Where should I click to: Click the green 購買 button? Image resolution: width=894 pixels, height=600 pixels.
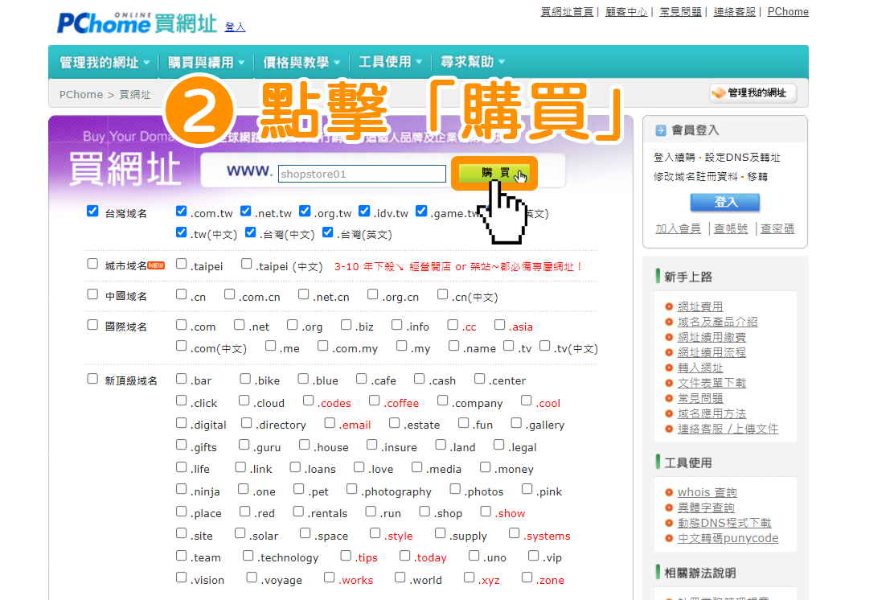[494, 173]
